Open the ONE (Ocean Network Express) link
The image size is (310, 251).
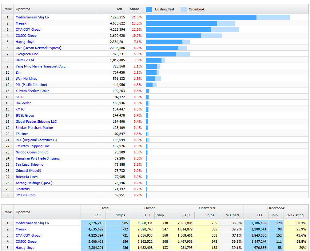pos(38,48)
